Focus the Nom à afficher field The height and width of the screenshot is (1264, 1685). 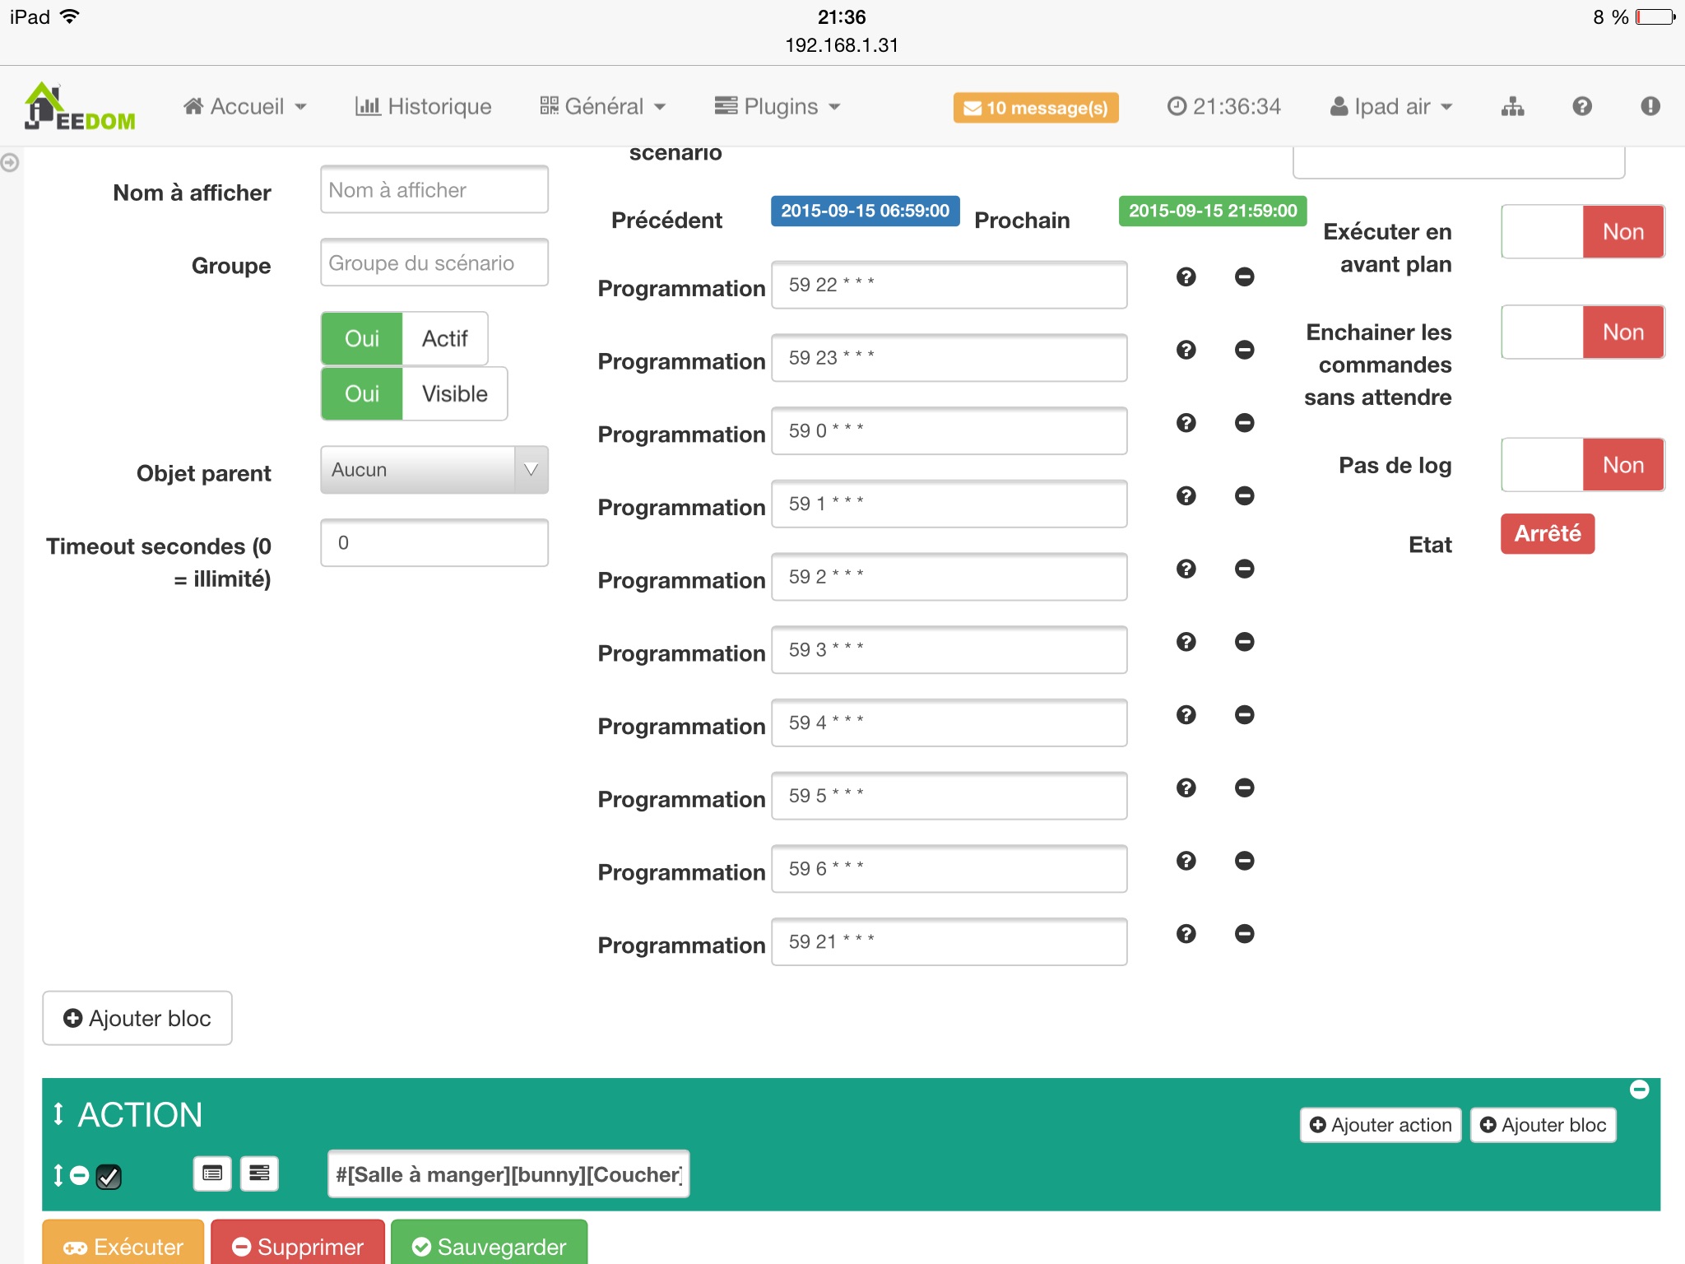(x=434, y=190)
